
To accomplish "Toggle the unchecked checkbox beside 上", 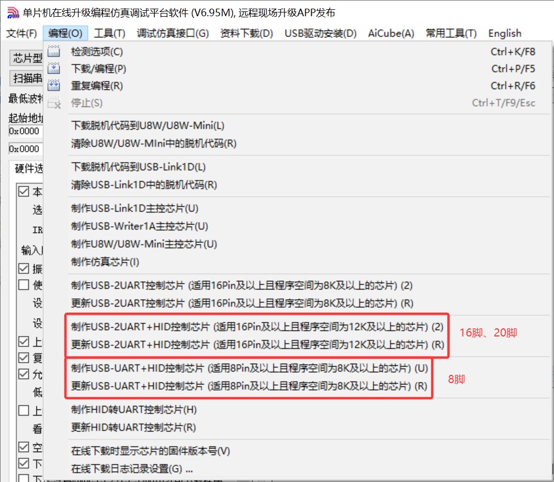I will click(x=24, y=410).
